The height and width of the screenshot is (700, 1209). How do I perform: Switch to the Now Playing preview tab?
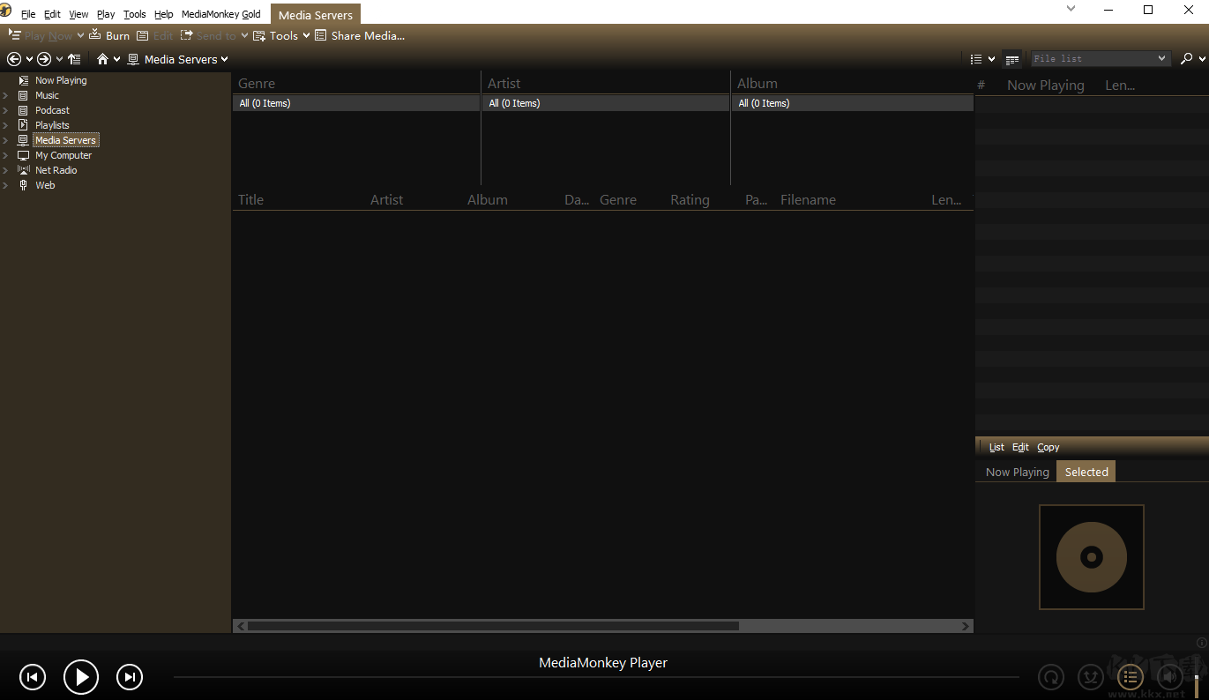(x=1018, y=472)
